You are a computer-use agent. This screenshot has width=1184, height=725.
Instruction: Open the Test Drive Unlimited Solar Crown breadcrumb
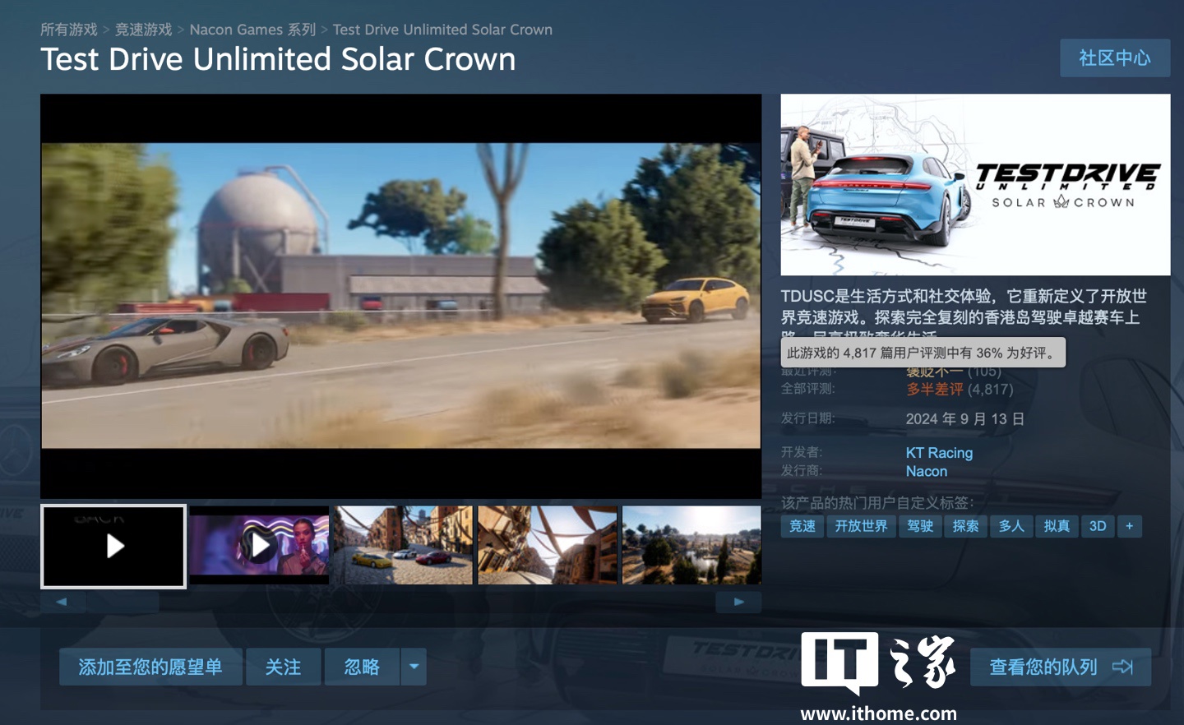[x=442, y=30]
